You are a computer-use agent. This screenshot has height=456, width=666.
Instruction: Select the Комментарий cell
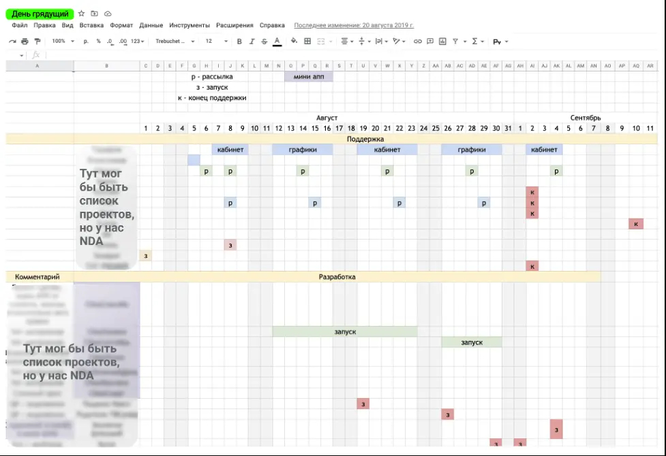tap(37, 276)
